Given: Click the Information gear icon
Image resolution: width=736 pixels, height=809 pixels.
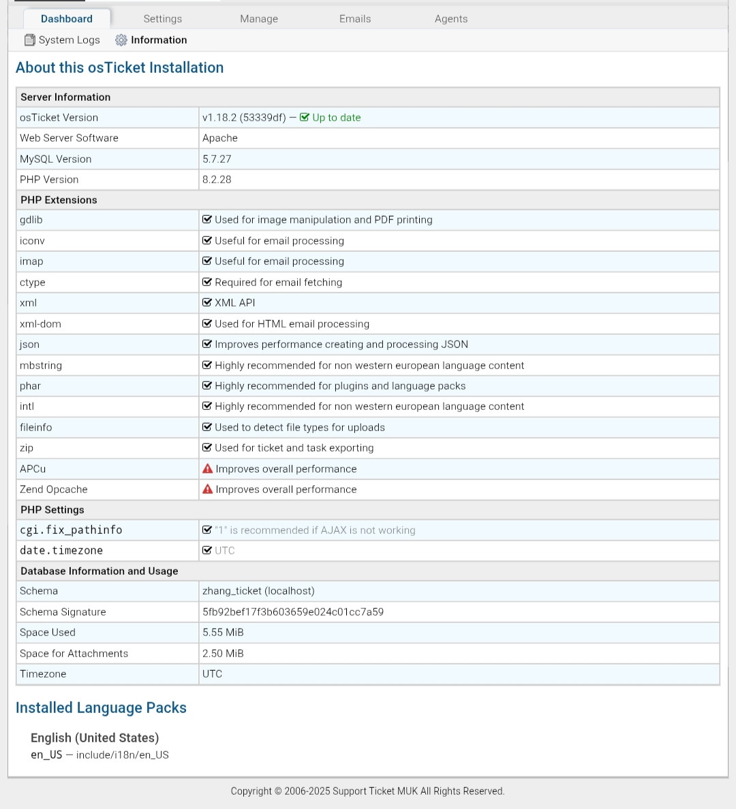Looking at the screenshot, I should [121, 40].
